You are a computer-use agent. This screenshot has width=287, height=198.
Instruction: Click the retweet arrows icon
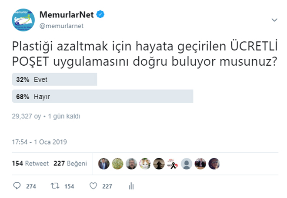click(x=55, y=186)
